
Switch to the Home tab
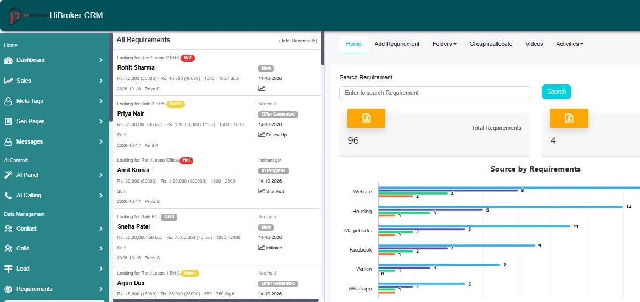coord(353,44)
